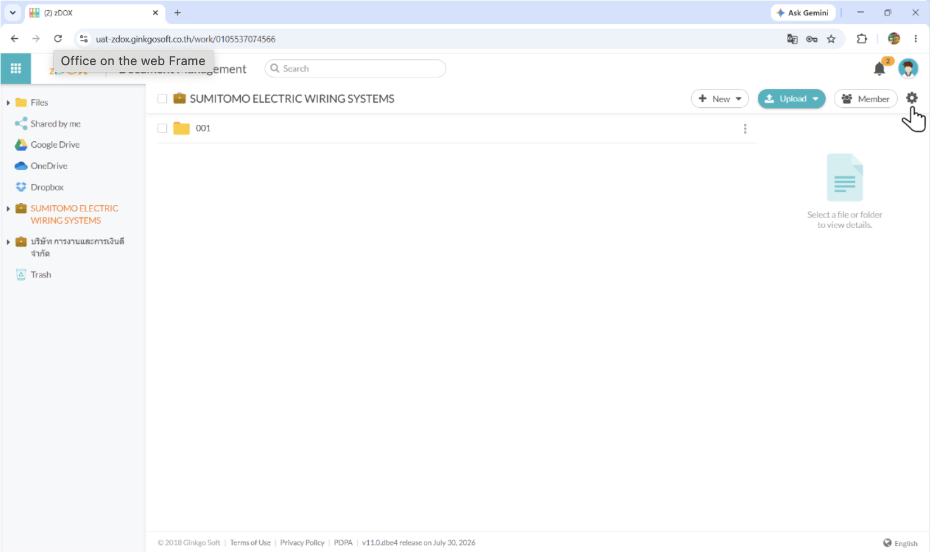Open the tab search dropdown arrow

12,12
